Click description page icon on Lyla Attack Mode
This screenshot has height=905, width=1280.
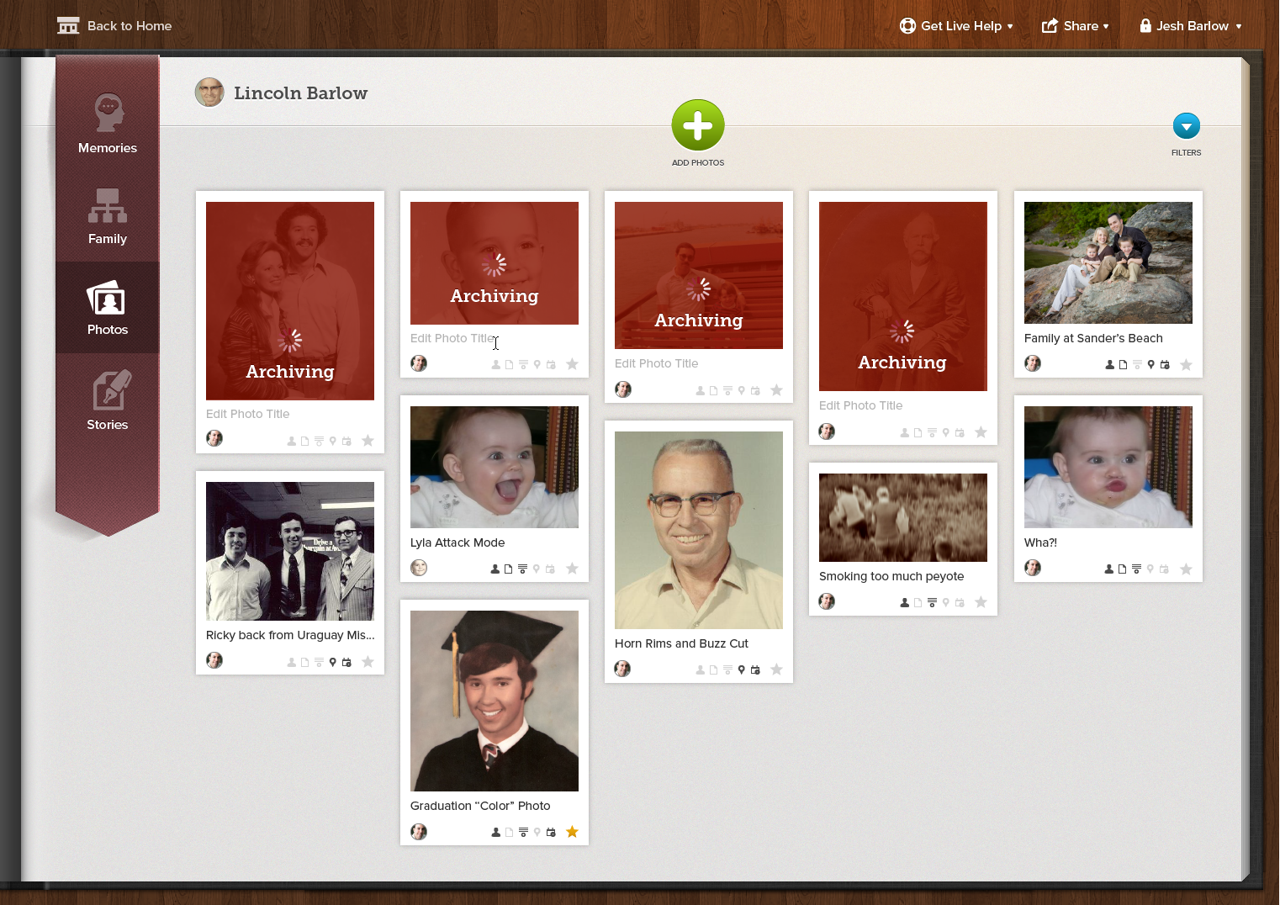pos(508,569)
